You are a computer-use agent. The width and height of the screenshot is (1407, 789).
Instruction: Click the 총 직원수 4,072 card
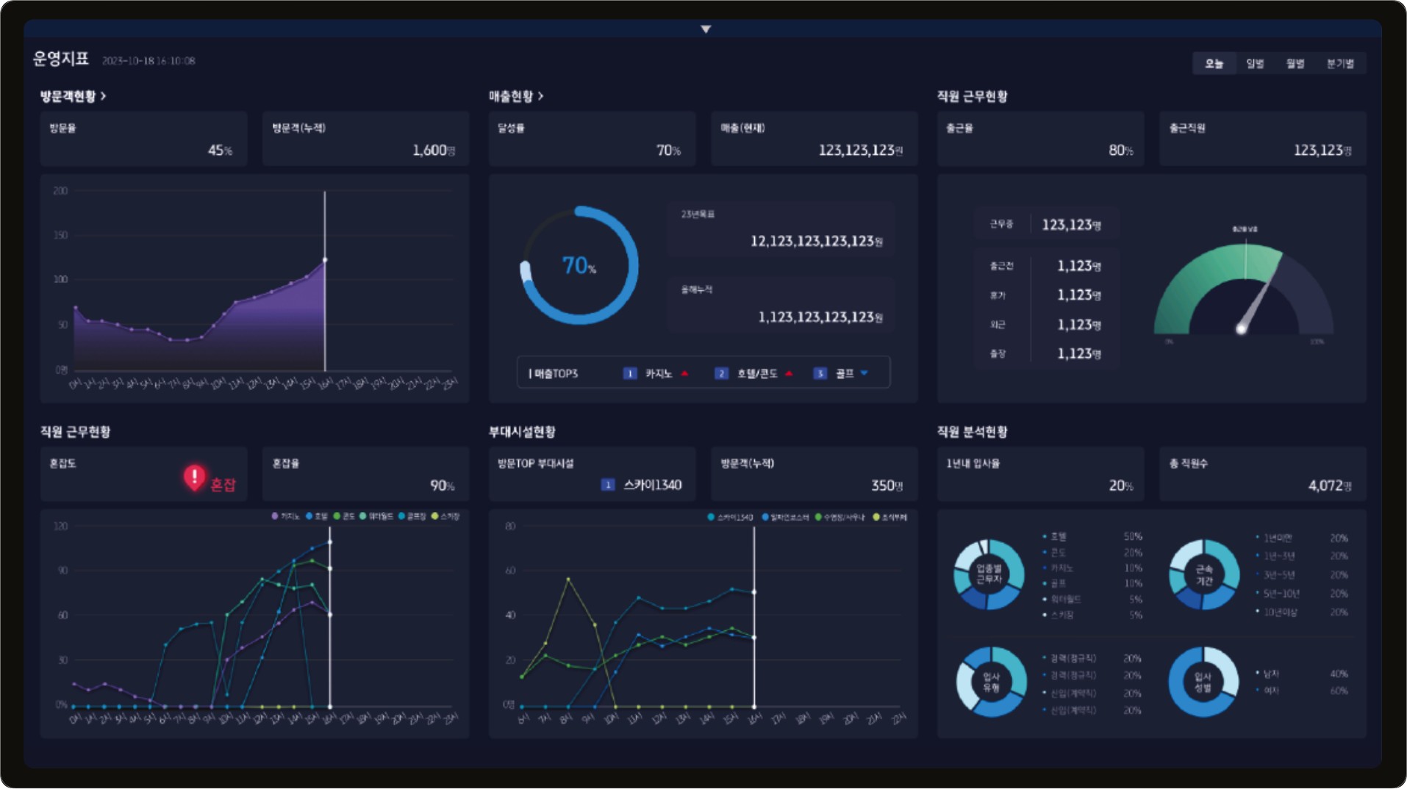[x=1263, y=474]
